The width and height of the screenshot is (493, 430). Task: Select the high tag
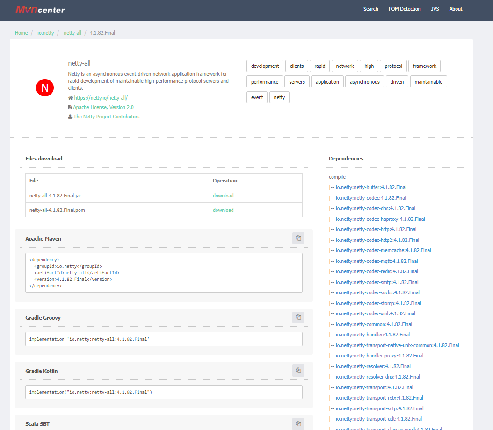[369, 66]
